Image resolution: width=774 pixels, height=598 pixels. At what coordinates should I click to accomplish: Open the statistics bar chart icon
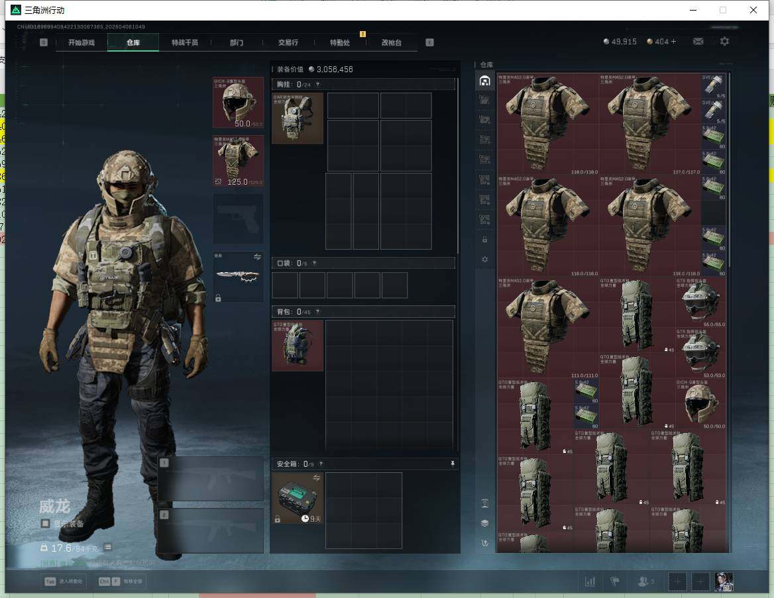coord(590,581)
